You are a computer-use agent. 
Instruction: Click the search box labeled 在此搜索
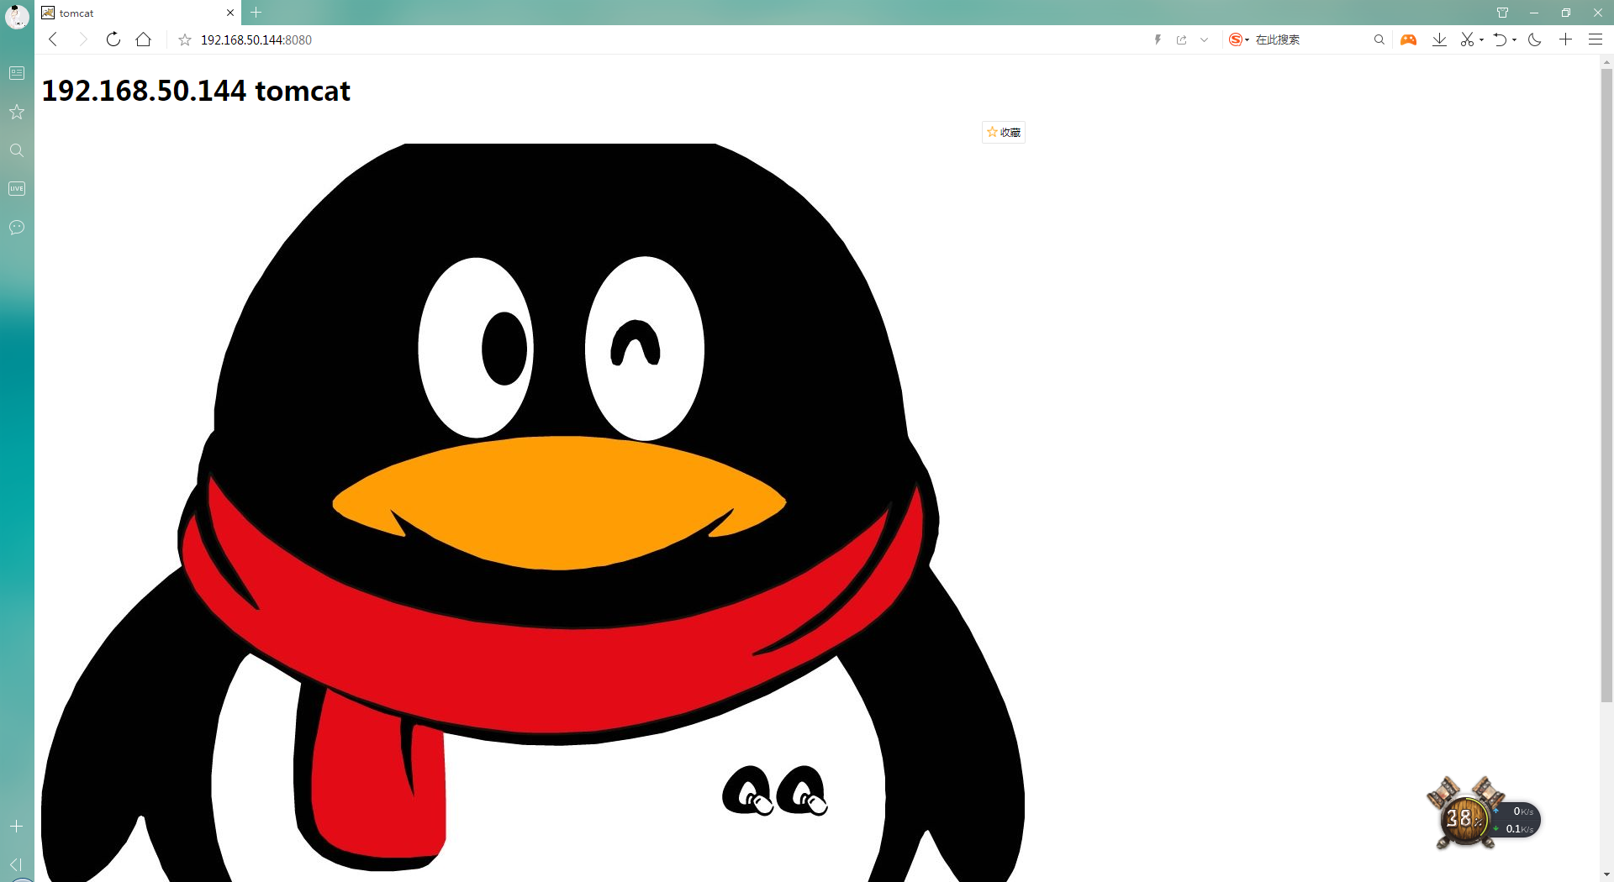tap(1311, 39)
